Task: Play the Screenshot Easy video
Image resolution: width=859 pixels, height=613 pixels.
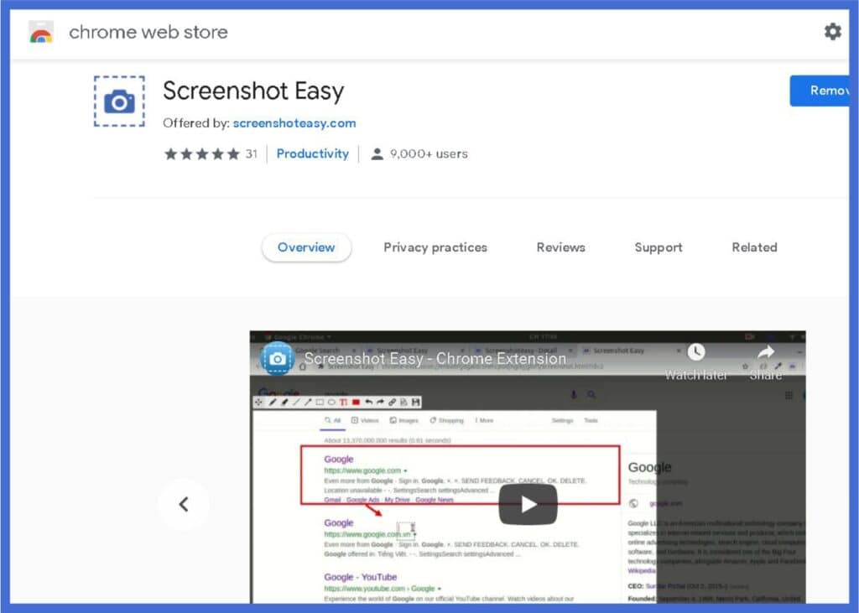Action: pyautogui.click(x=528, y=504)
